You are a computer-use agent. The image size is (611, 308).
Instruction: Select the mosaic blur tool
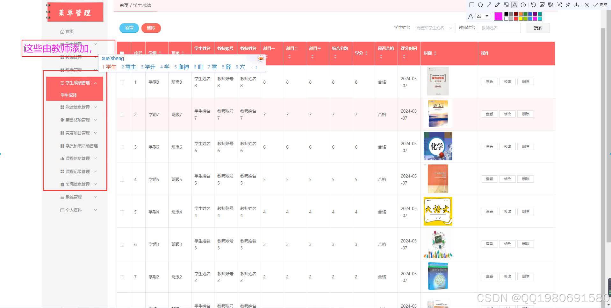click(506, 5)
